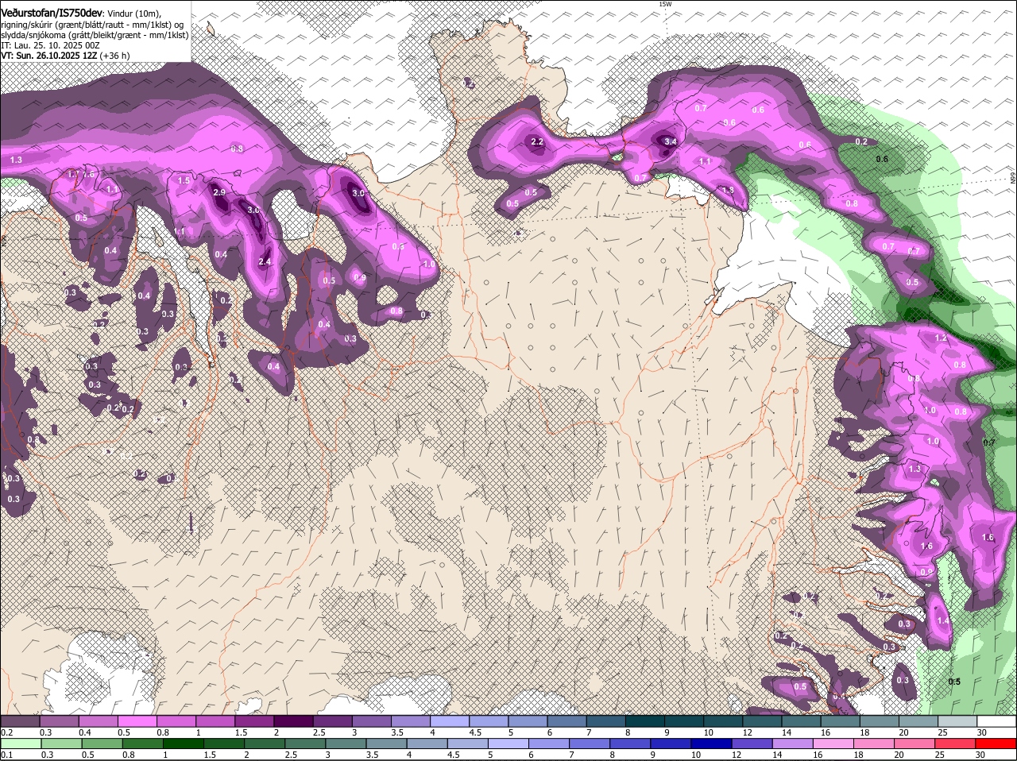The image size is (1017, 761).
Task: Click the pale green 0.1 swatch in green legend row
Action: tap(20, 744)
